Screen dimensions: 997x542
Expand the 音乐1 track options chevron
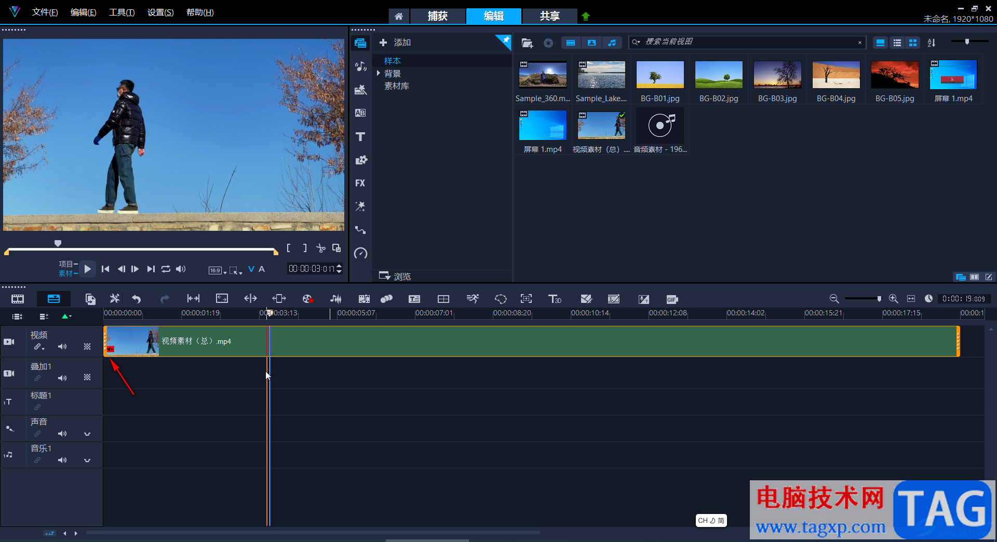(x=87, y=460)
